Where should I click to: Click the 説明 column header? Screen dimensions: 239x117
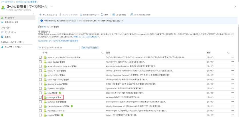[x=108, y=53]
